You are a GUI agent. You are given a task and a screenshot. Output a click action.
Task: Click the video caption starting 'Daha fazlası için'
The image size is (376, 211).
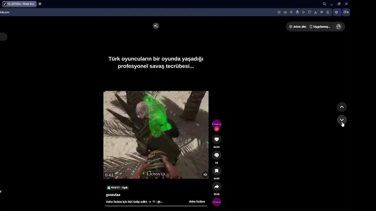[134, 202]
